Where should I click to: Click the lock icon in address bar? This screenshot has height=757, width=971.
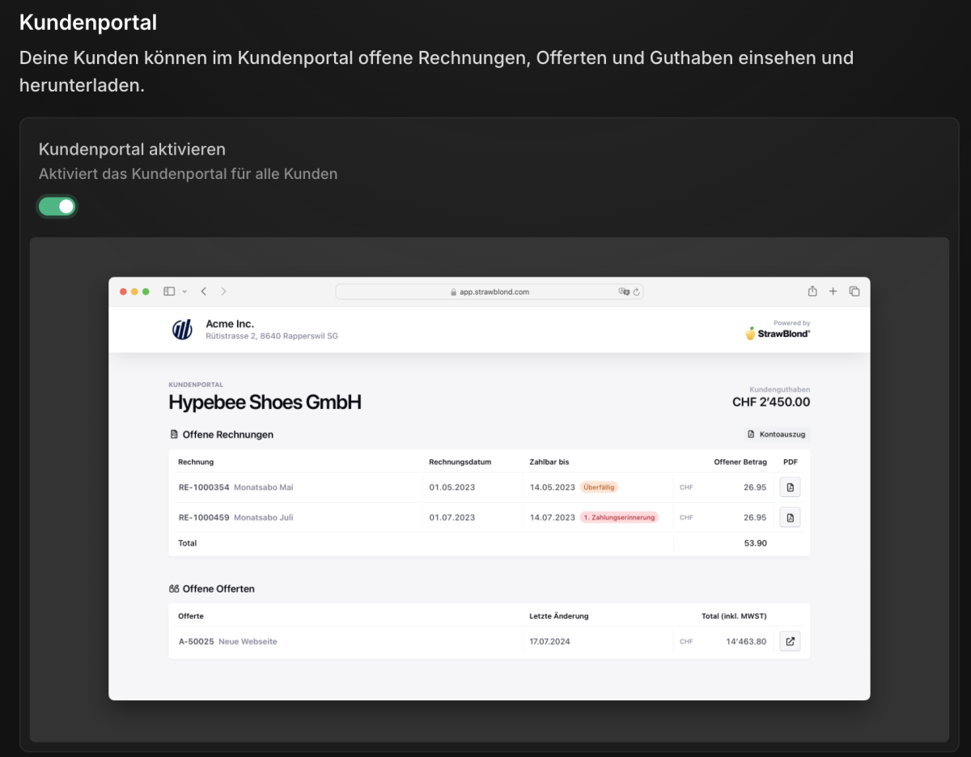pyautogui.click(x=454, y=291)
